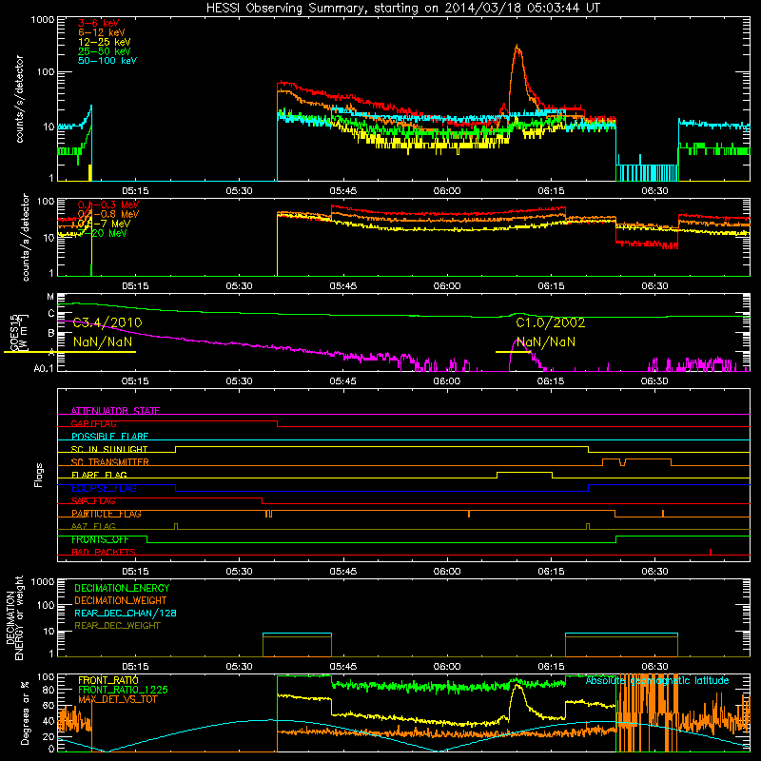Select the 6-12 keV legend label
This screenshot has width=761, height=761.
[102, 32]
